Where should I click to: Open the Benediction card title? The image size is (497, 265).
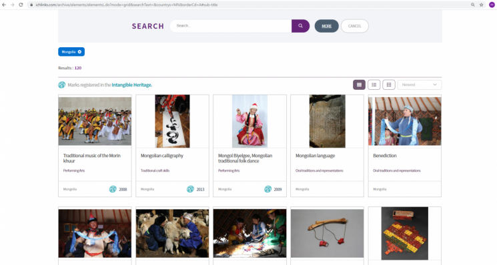click(385, 156)
